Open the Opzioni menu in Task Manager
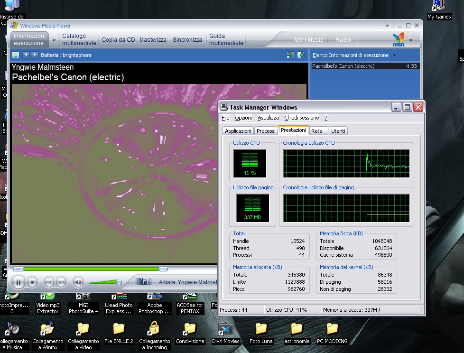This screenshot has height=353, width=464. click(243, 118)
